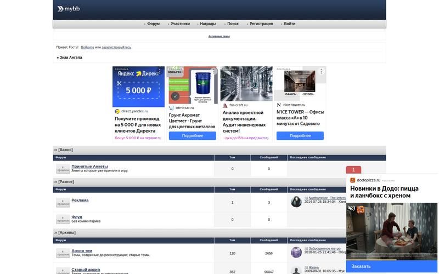Collapse the [Разное] category section
Screen dimensions: 439x274
[55, 181]
